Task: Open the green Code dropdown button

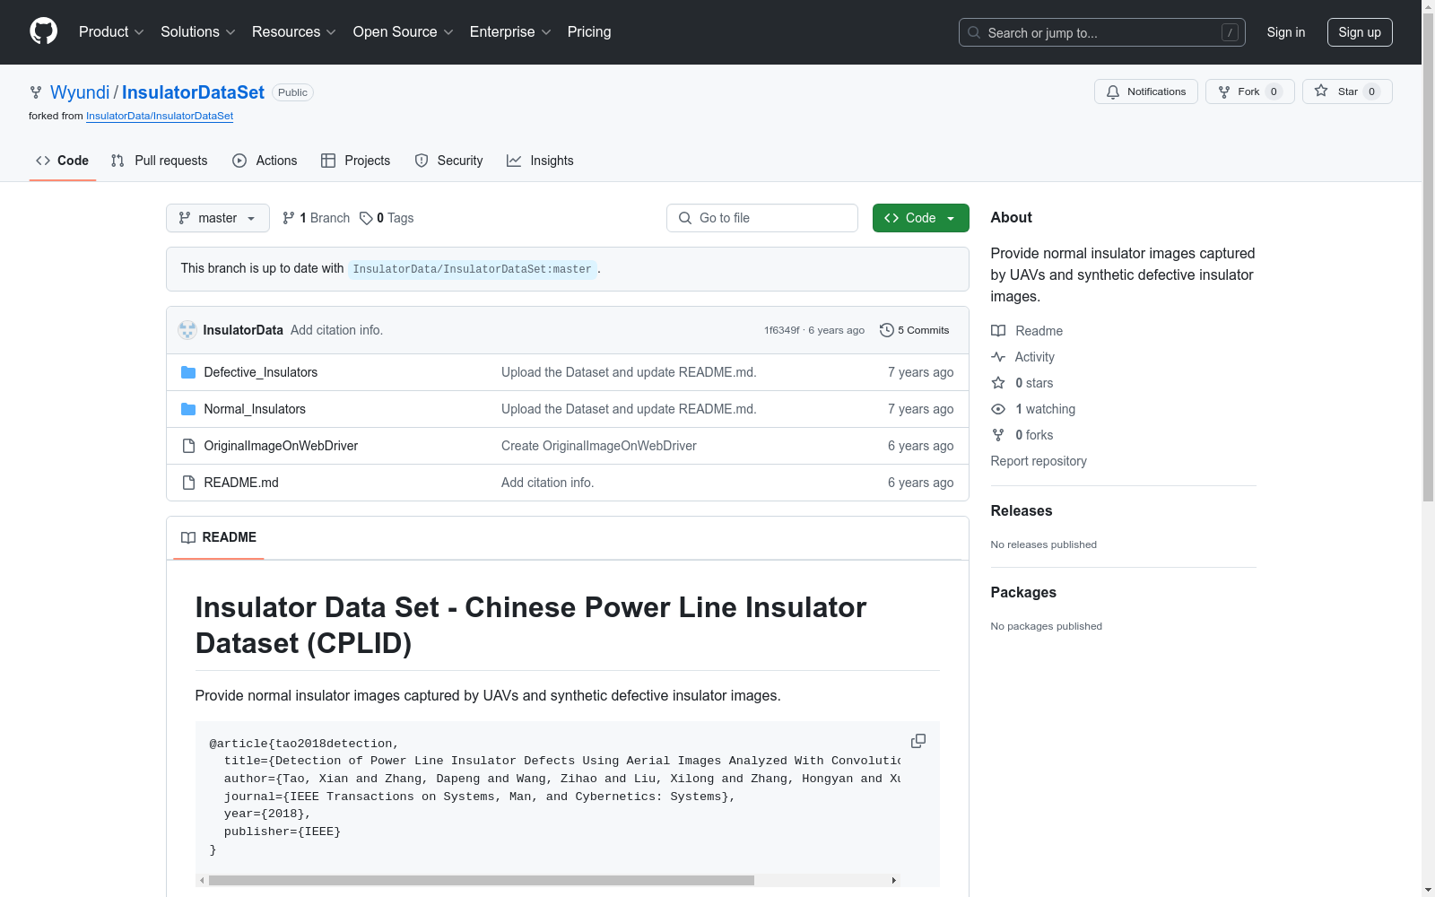Action: click(921, 218)
